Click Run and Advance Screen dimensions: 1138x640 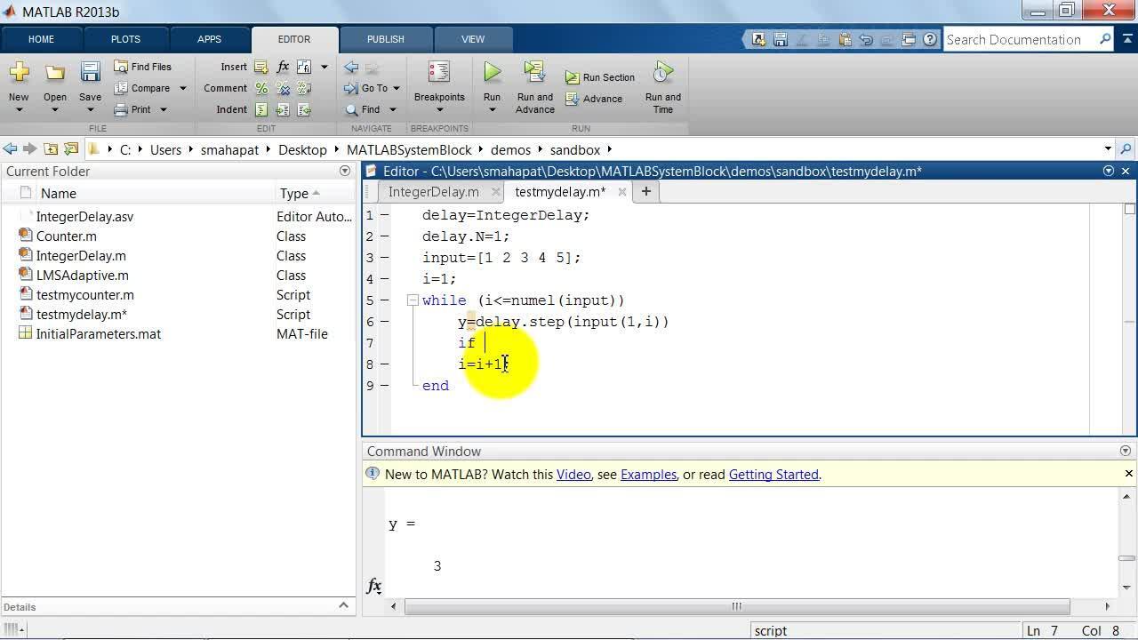point(534,87)
